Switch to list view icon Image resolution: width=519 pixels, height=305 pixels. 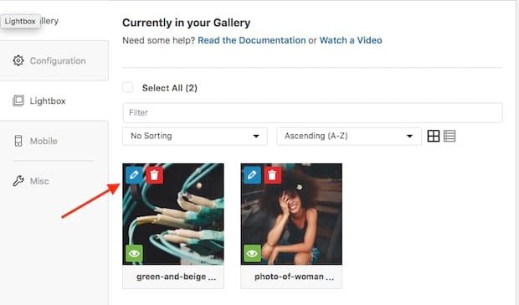pos(450,136)
